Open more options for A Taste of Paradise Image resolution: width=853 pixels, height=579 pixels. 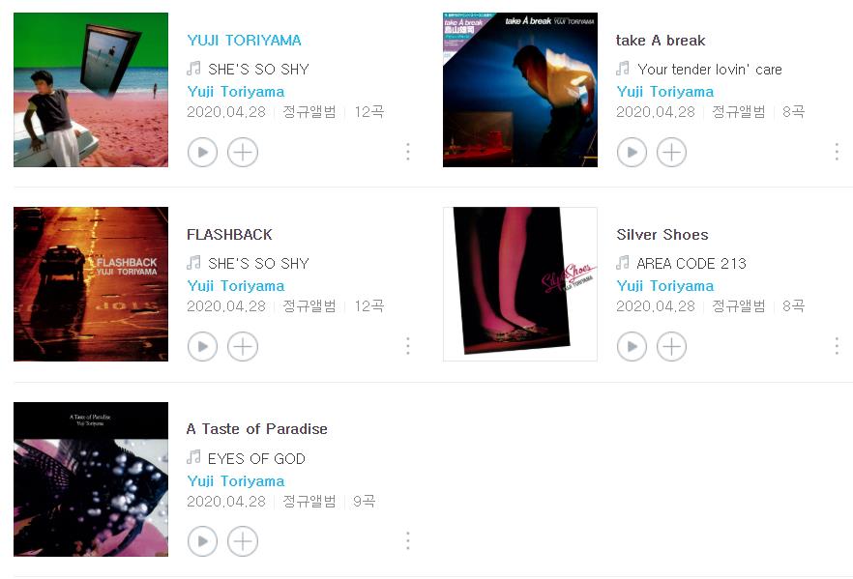[408, 541]
